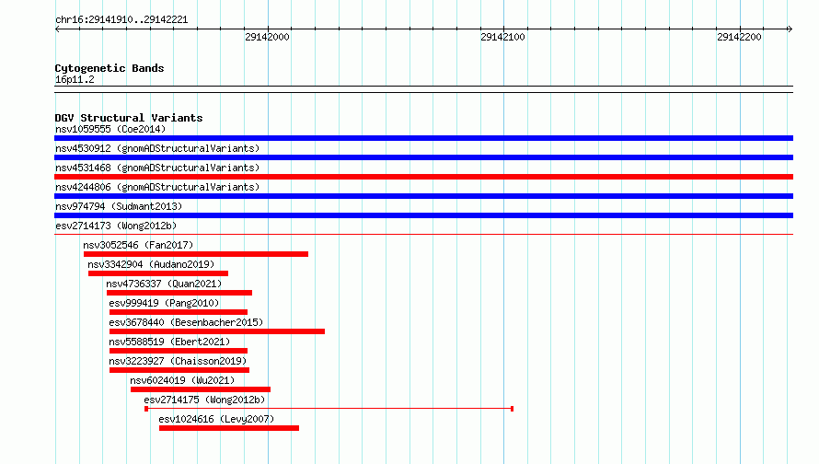
Task: Click the ruler's left arrow end
Action: pyautogui.click(x=57, y=29)
